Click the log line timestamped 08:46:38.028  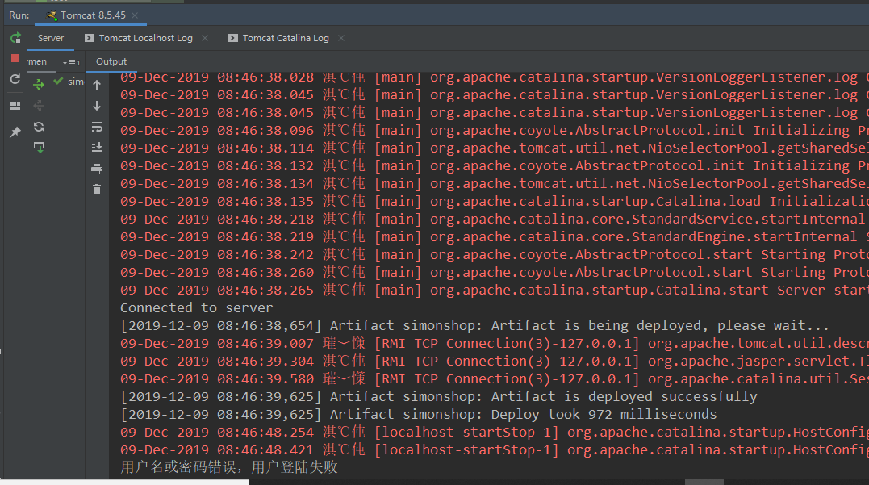point(495,77)
